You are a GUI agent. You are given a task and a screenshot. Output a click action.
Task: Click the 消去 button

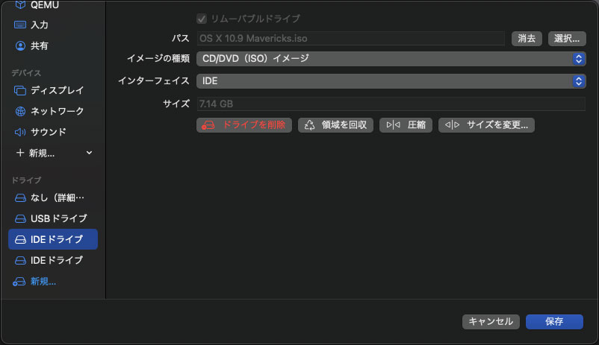point(527,39)
